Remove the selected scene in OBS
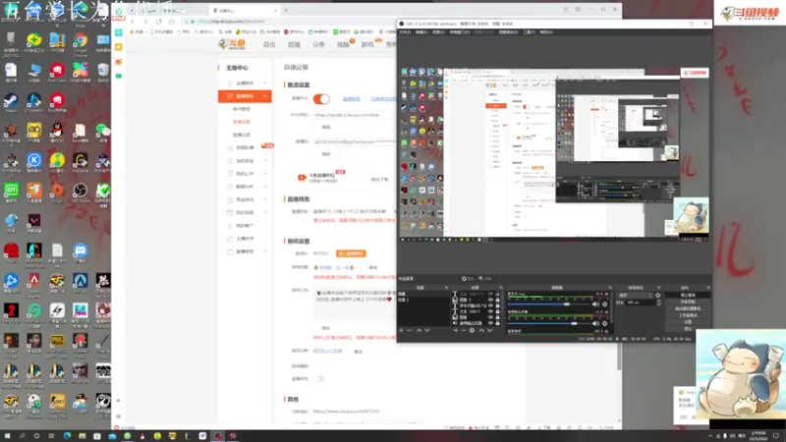Image resolution: width=786 pixels, height=442 pixels. click(410, 330)
